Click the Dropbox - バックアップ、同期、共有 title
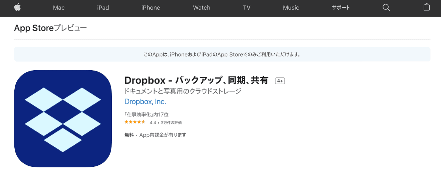Viewport: 441px width, 190px height. [196, 81]
